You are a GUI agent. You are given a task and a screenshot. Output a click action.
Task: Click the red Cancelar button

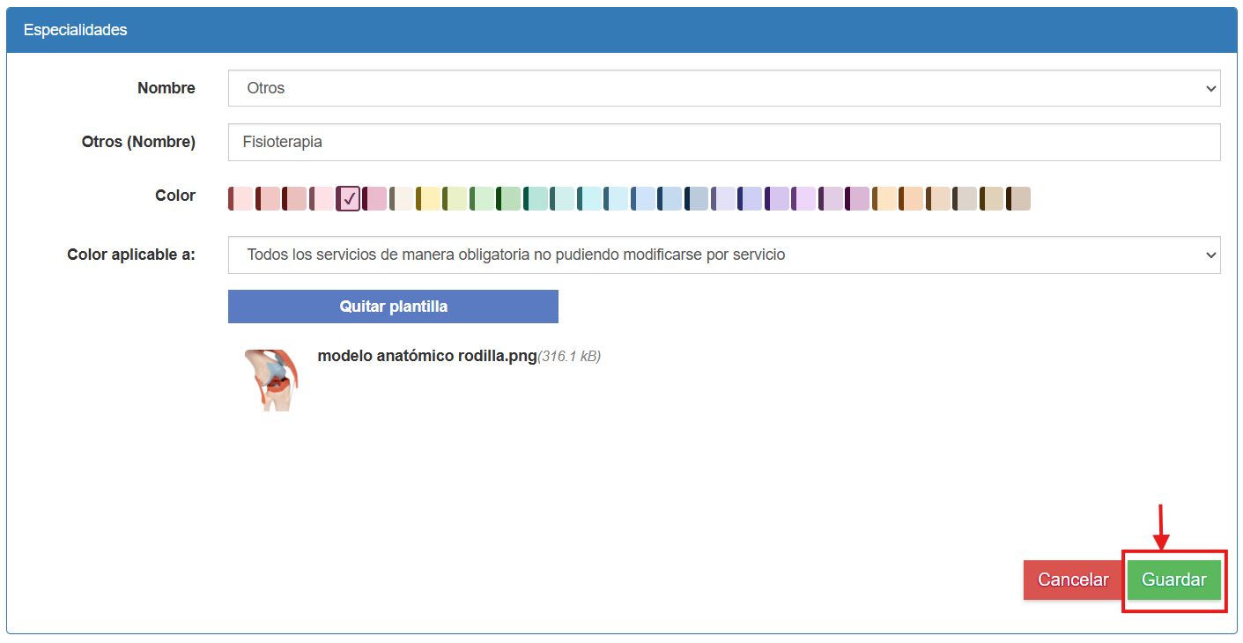[1072, 580]
